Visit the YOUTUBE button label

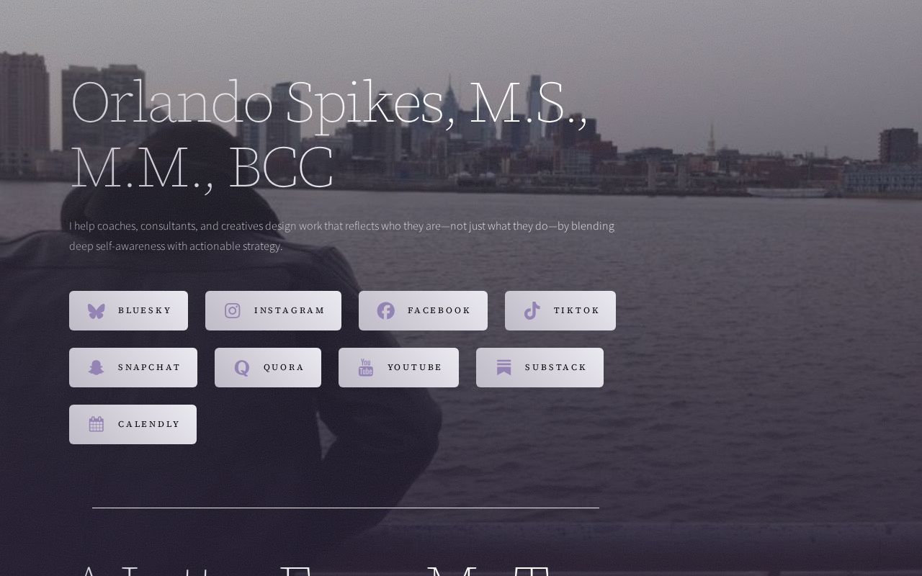point(415,367)
